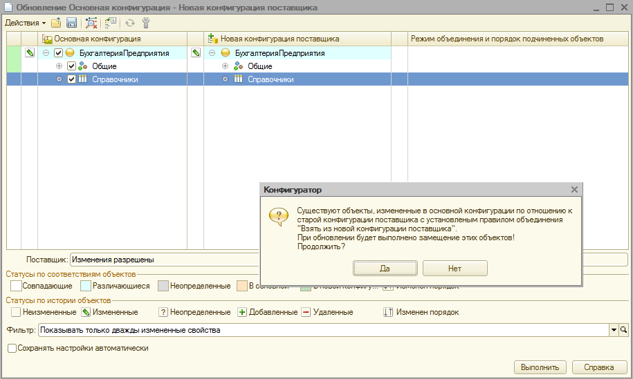Click the magnifier filter icon in toolbar
633x379 pixels.
click(91, 23)
